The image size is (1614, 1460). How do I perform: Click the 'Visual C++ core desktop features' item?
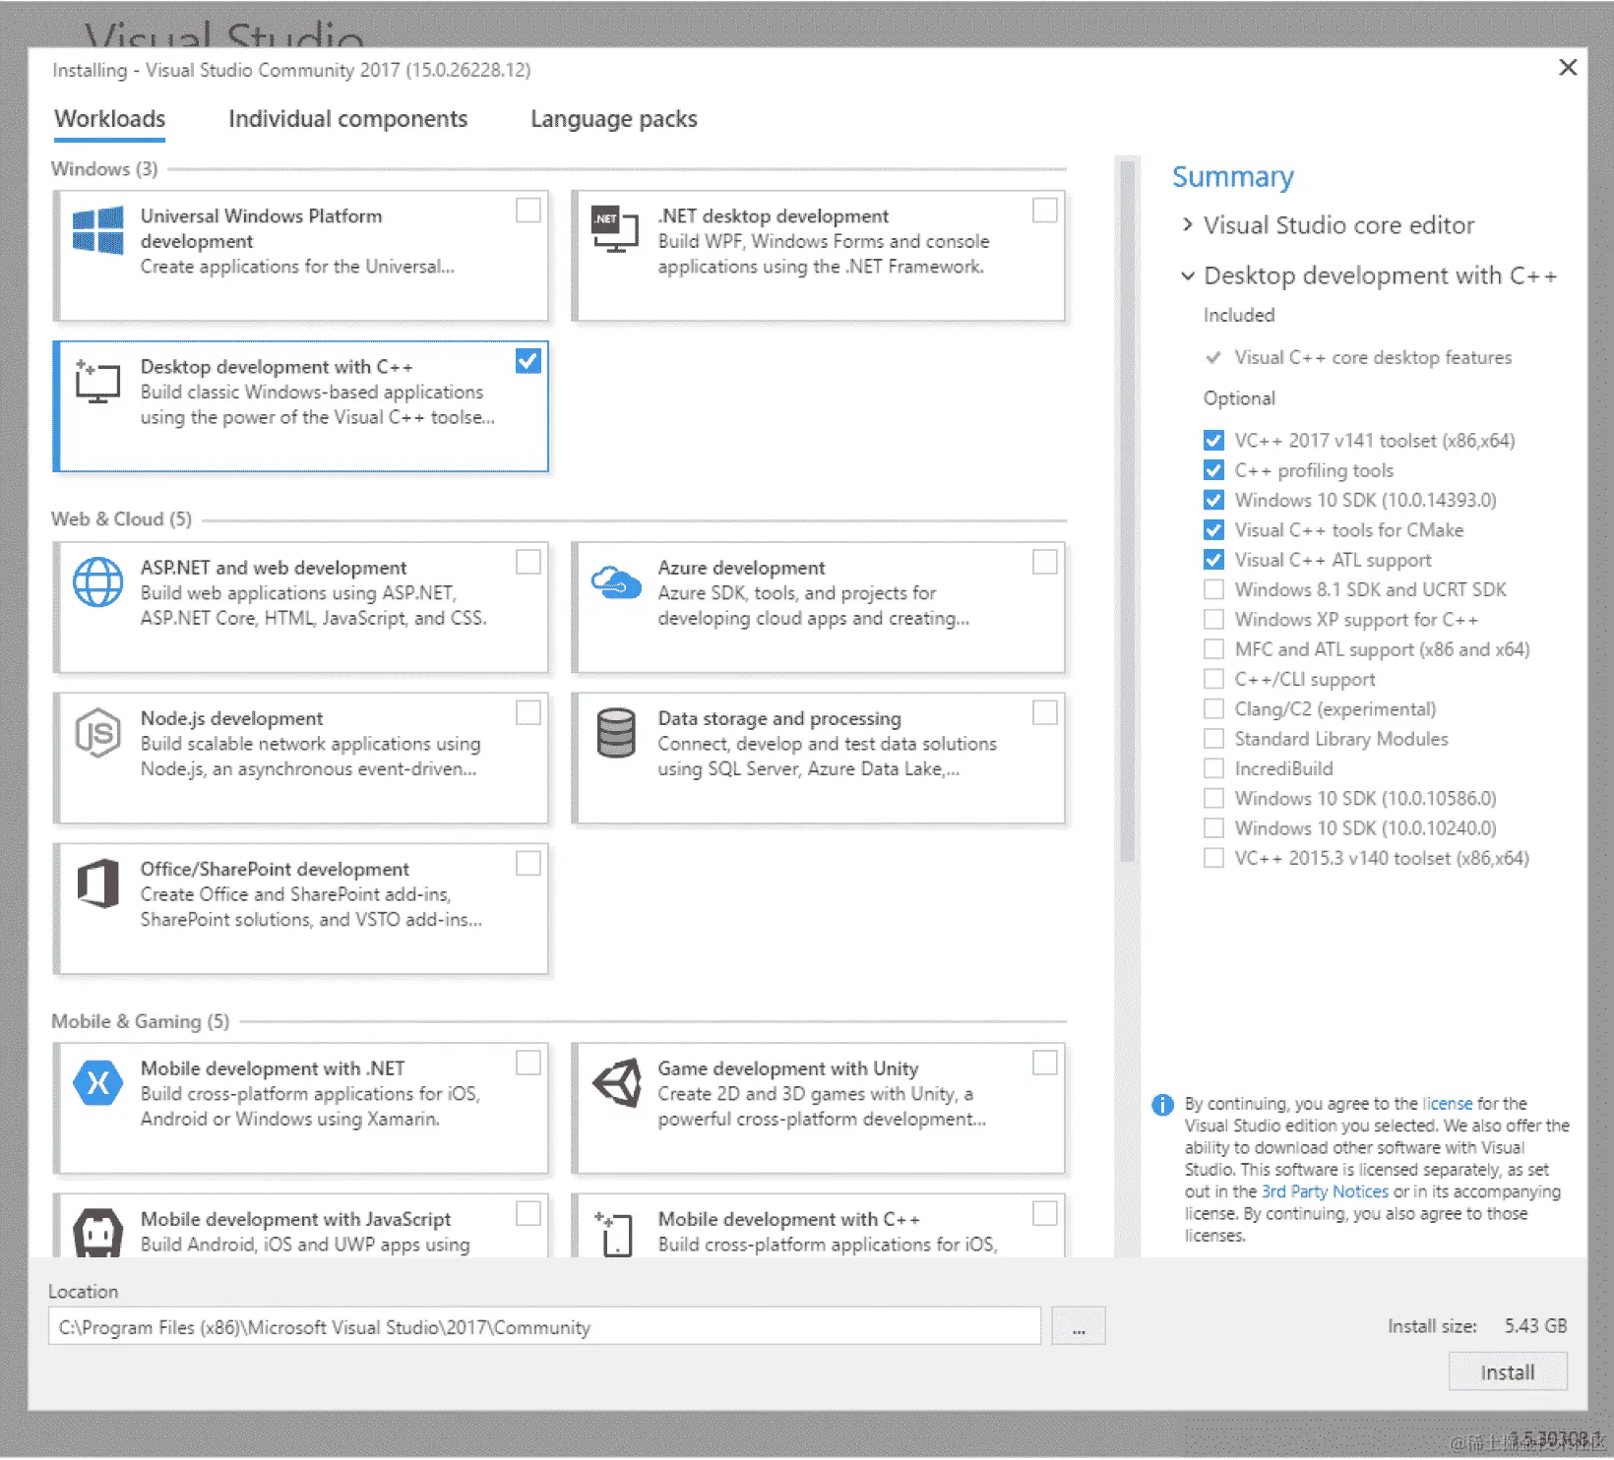[x=1373, y=358]
